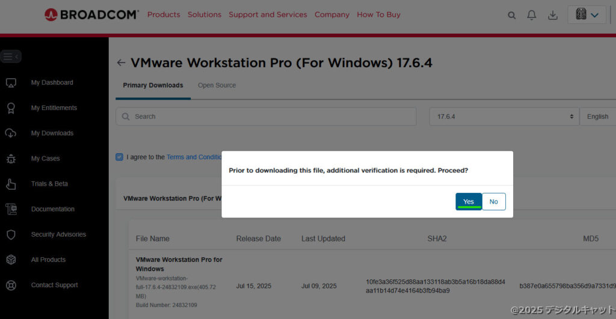616x319 pixels.
Task: Click the All Products cube icon
Action: (11, 260)
